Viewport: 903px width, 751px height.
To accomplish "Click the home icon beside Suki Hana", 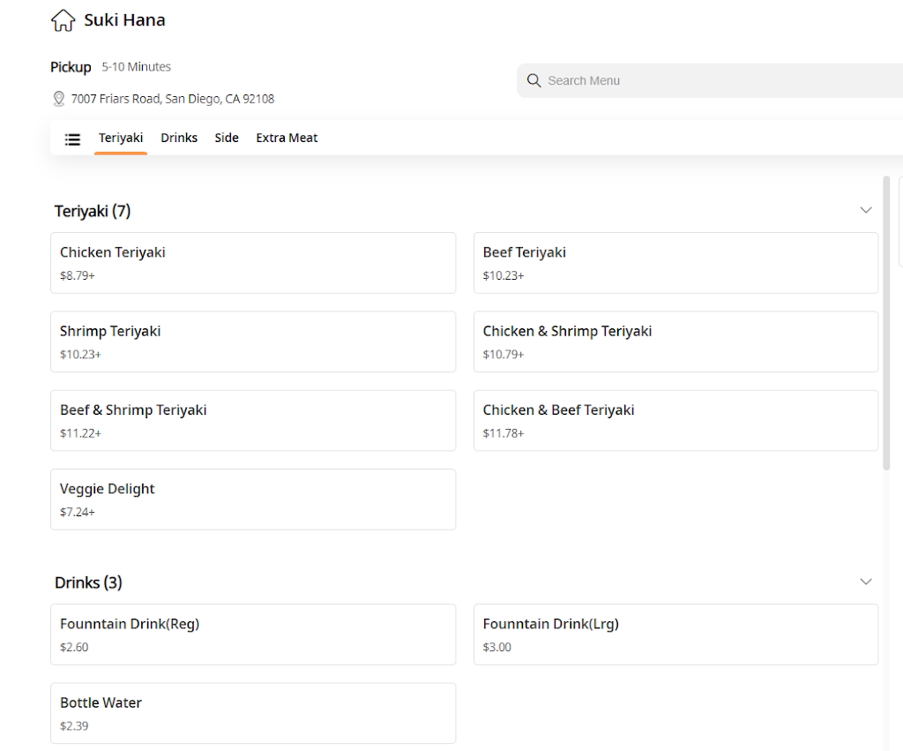I will [63, 20].
